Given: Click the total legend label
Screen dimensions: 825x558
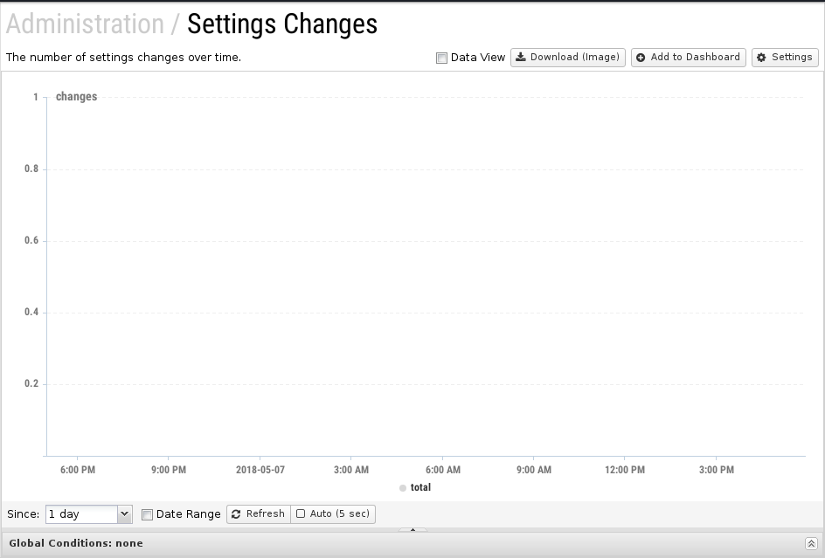Looking at the screenshot, I should [x=420, y=487].
